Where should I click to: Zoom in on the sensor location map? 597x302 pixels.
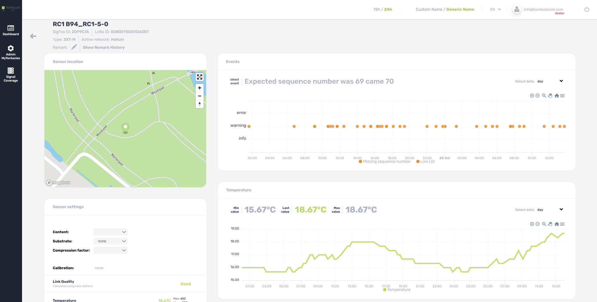click(199, 88)
